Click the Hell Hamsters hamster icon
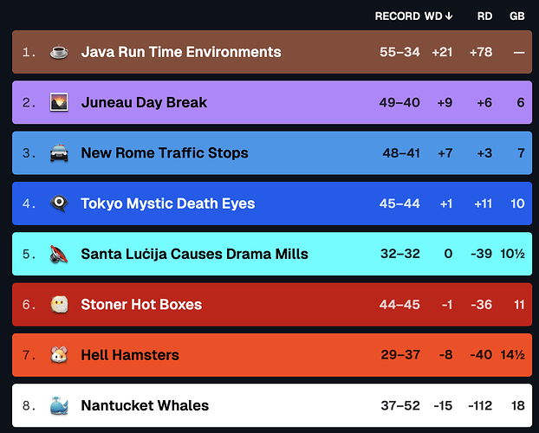 pos(59,355)
